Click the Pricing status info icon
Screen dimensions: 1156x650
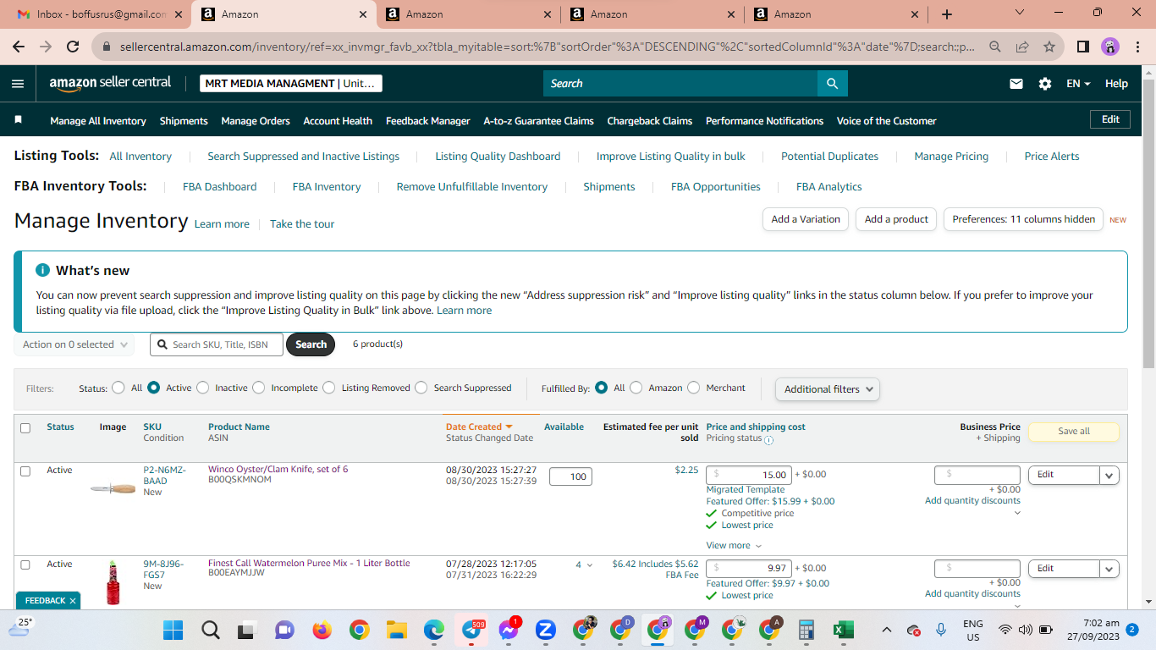click(x=769, y=440)
